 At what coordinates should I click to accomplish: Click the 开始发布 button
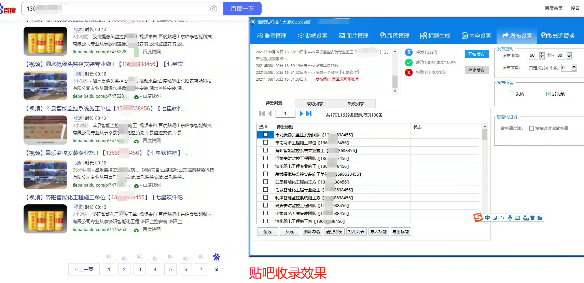(x=476, y=54)
